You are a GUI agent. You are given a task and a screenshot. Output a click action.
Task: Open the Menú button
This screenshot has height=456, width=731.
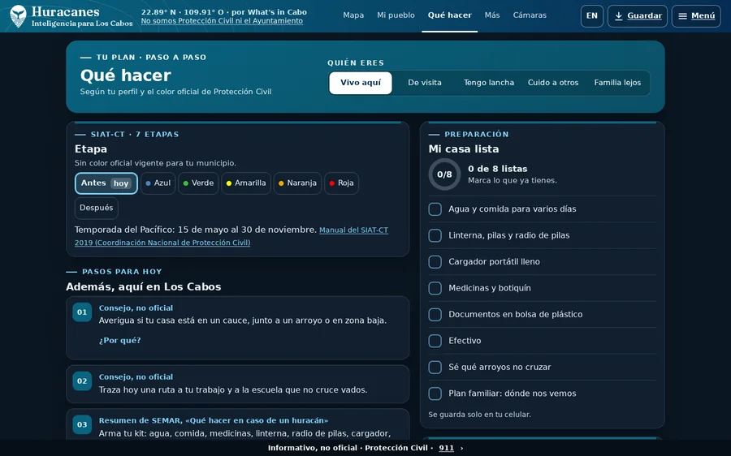point(696,16)
